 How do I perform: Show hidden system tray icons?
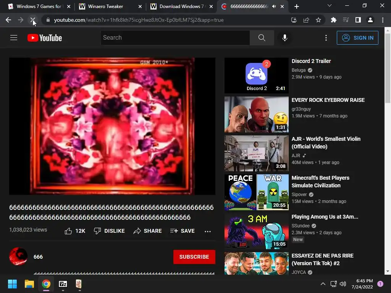coord(323,284)
